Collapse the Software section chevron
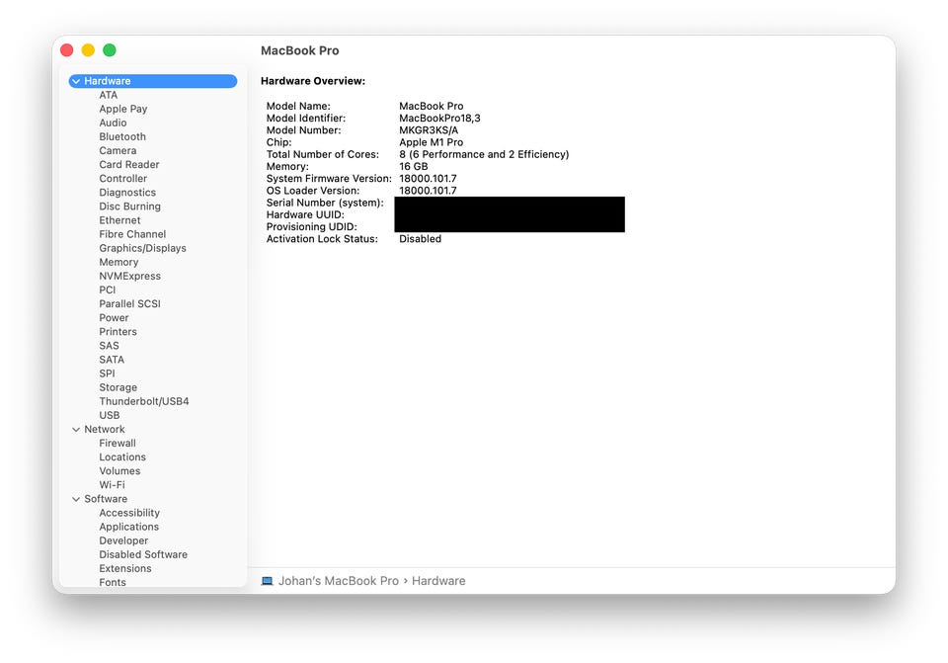This screenshot has height=663, width=948. pos(76,499)
